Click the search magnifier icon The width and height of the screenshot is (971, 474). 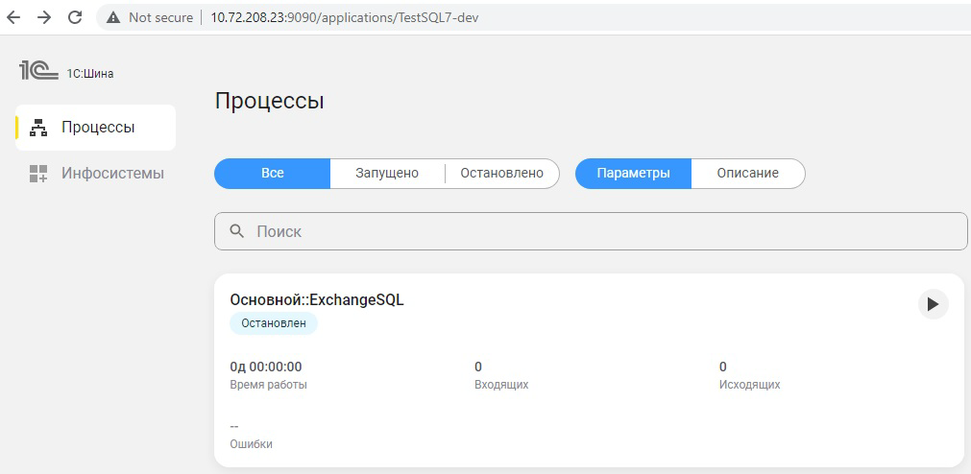point(237,231)
